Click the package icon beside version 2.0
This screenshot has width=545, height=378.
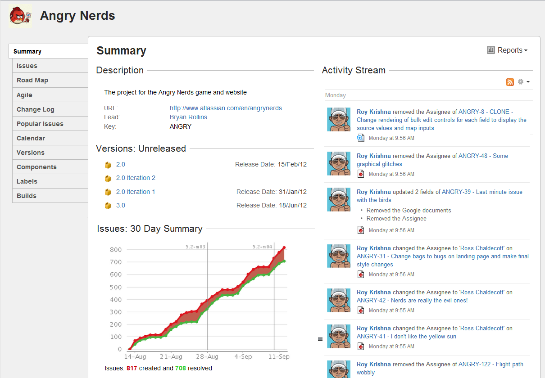(108, 165)
